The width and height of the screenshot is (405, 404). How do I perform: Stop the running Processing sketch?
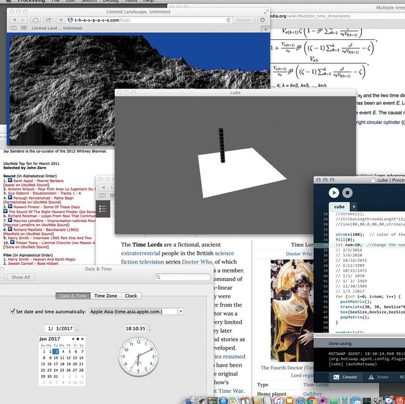[x=347, y=192]
